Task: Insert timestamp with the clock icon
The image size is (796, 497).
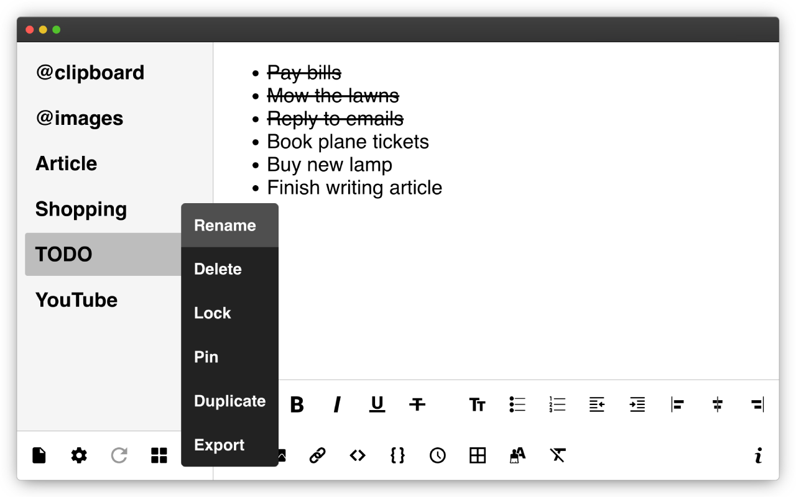Action: click(x=438, y=455)
